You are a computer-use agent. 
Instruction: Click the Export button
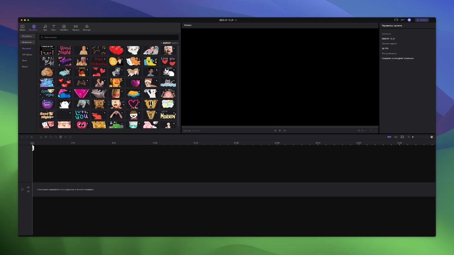pyautogui.click(x=422, y=20)
